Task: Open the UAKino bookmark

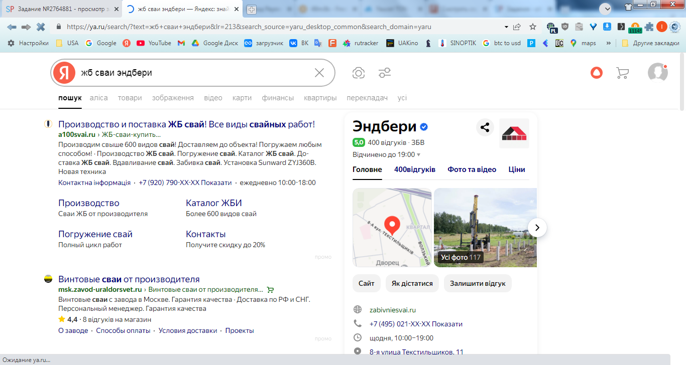Action: [x=402, y=43]
